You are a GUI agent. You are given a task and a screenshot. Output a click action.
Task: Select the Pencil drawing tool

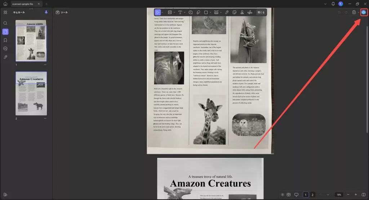coord(199,12)
